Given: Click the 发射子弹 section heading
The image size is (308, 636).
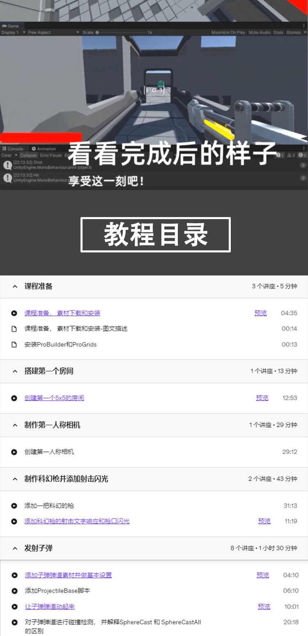Looking at the screenshot, I should click(x=38, y=548).
